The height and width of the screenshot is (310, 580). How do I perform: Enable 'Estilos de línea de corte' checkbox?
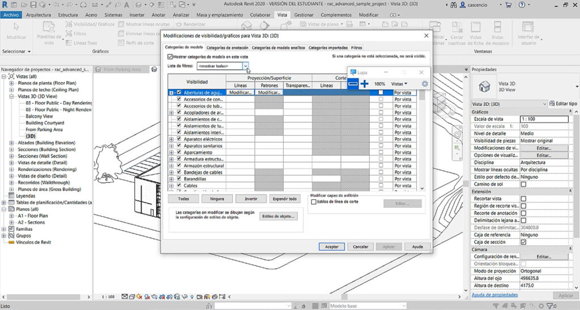(x=314, y=202)
